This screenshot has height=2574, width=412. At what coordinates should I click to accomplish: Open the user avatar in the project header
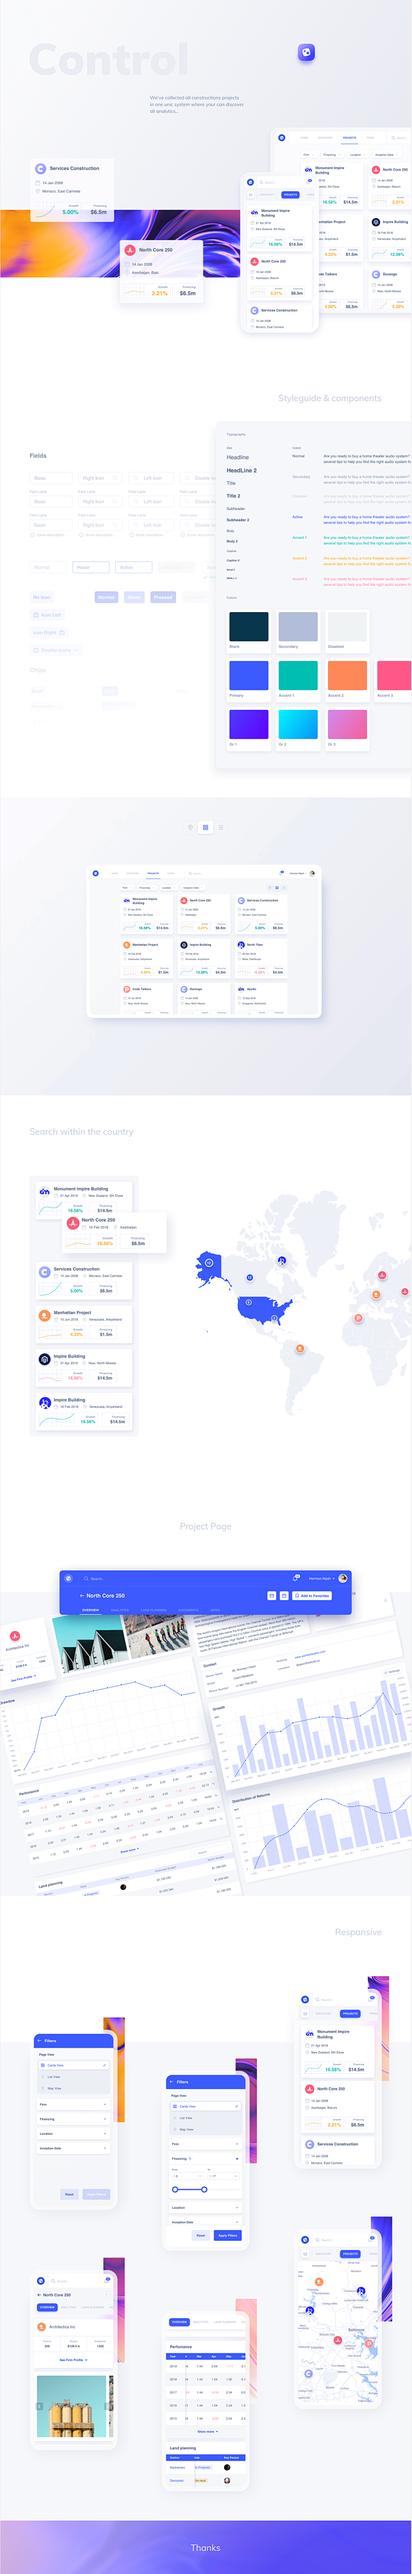[x=342, y=1579]
